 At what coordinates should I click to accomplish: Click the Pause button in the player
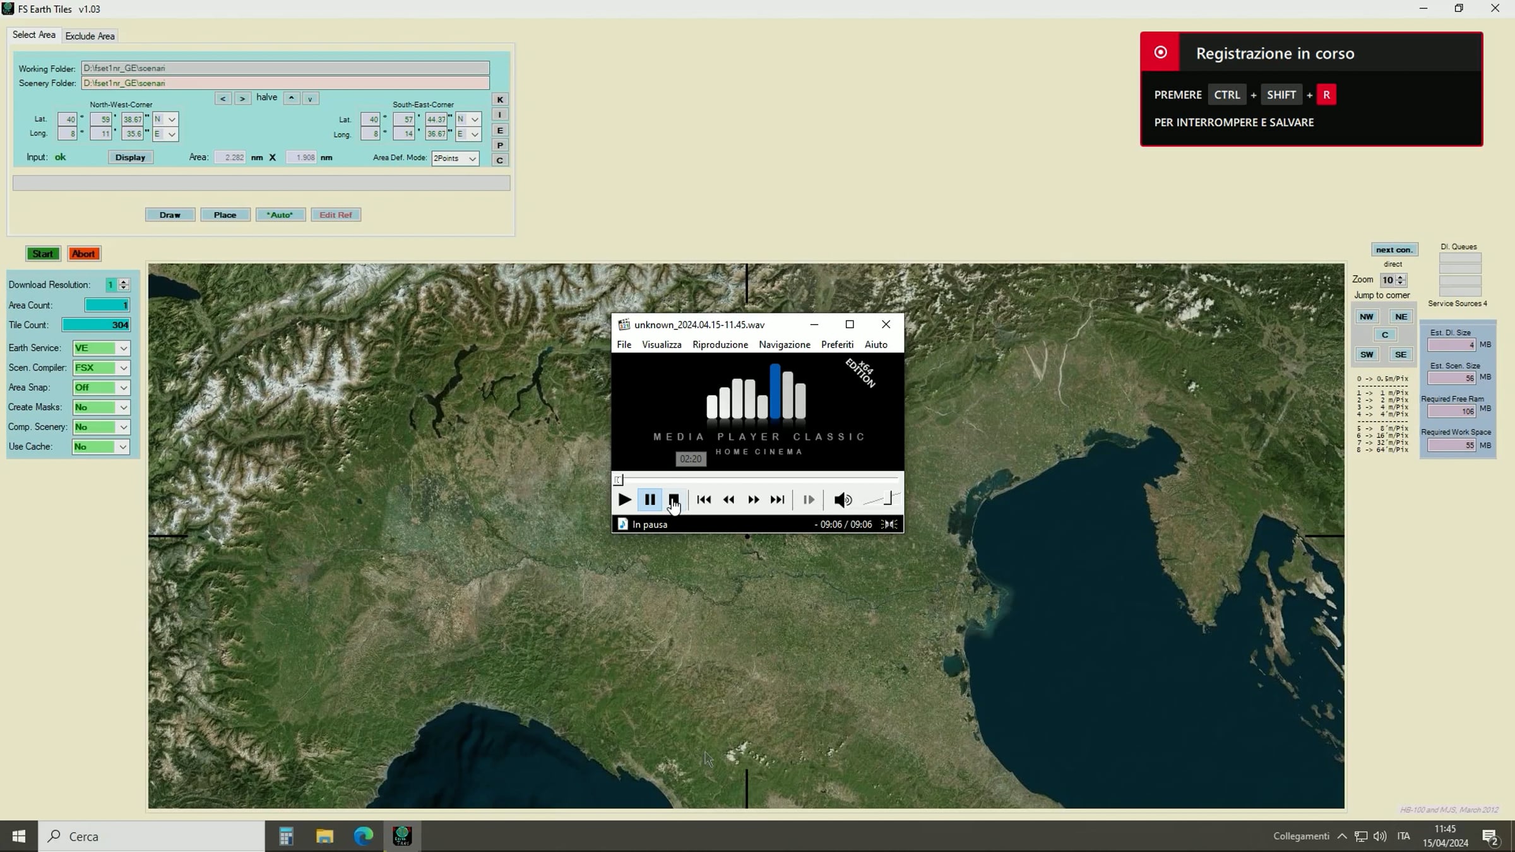(650, 500)
